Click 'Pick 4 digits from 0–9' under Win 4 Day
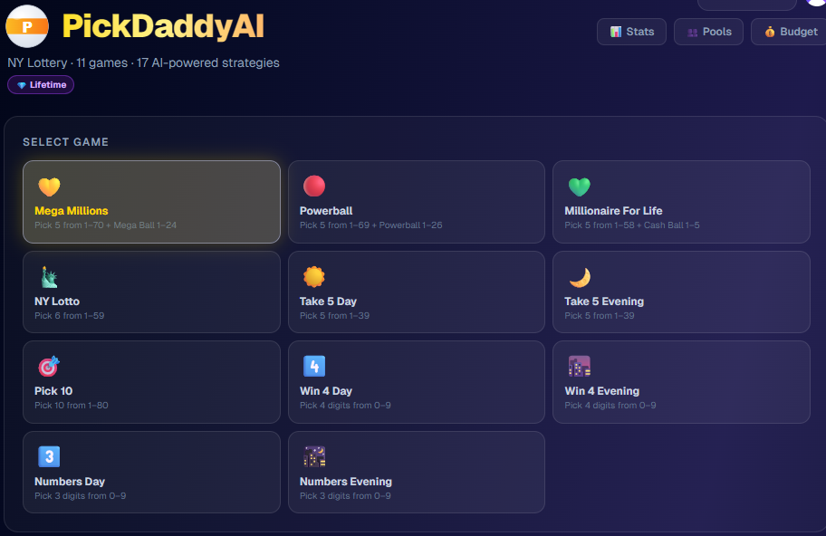The width and height of the screenshot is (826, 536). click(345, 406)
